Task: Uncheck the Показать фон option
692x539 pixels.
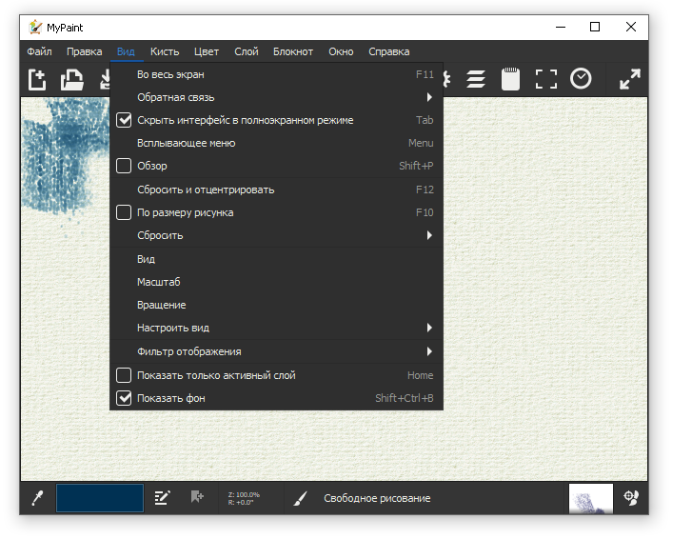Action: [124, 399]
